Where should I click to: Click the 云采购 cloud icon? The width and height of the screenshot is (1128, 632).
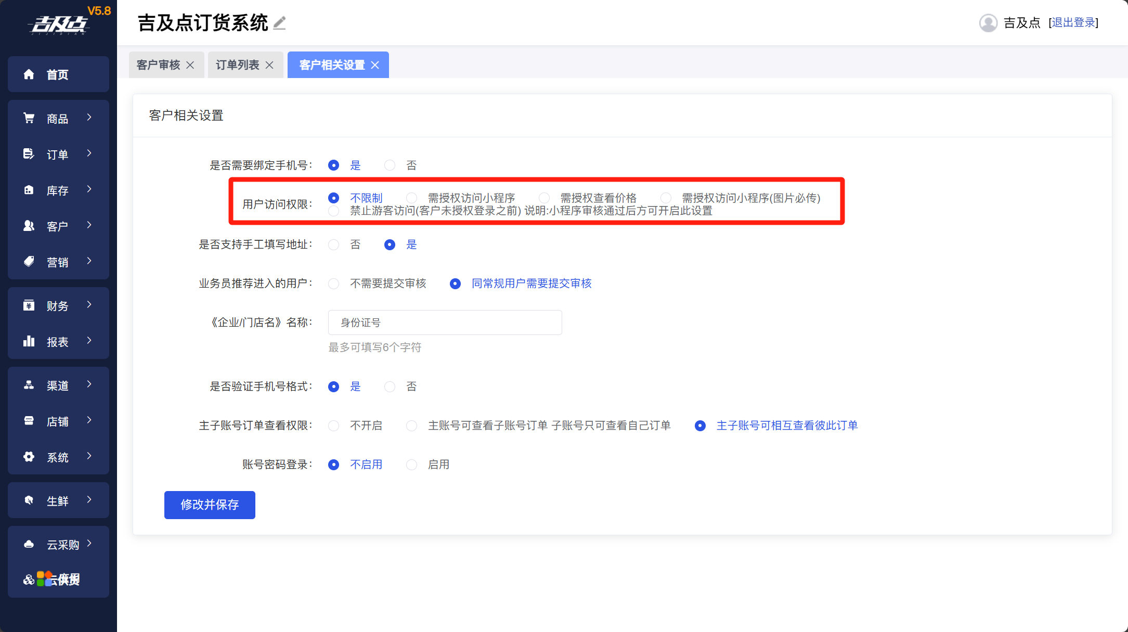click(x=29, y=544)
